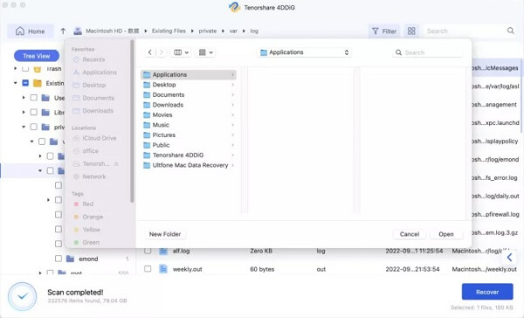
Task: Open Documents in sidebar Favorites
Action: pos(93,98)
